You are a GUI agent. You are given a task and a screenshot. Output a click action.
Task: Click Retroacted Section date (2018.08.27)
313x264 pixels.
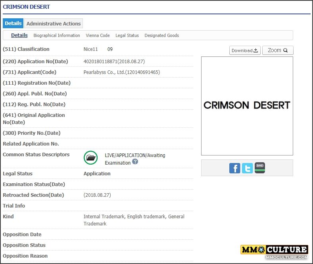97,195
